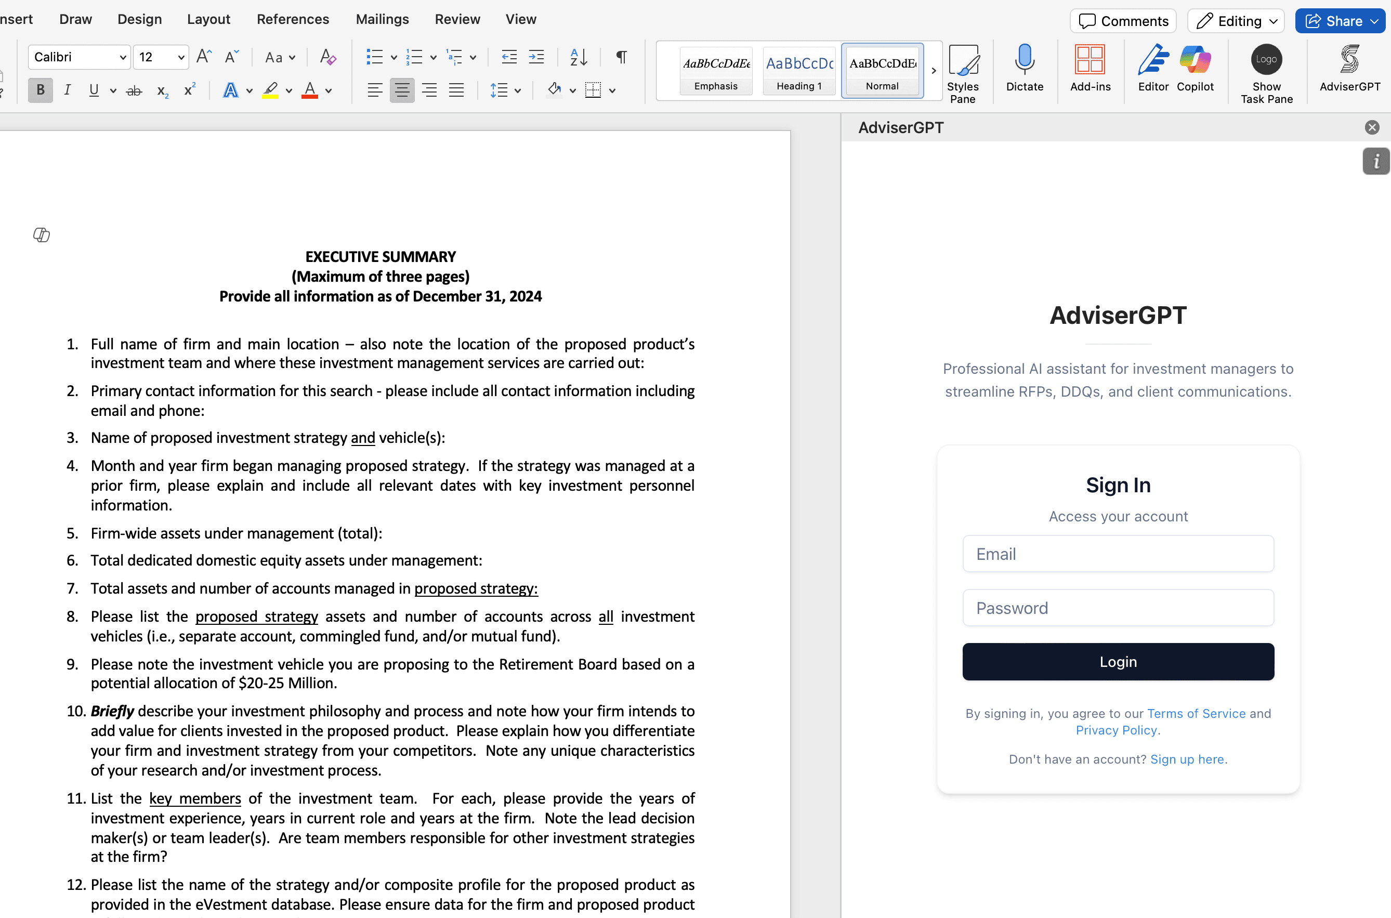Image resolution: width=1391 pixels, height=918 pixels.
Task: Open line spacing dropdown arrow
Action: pos(518,91)
